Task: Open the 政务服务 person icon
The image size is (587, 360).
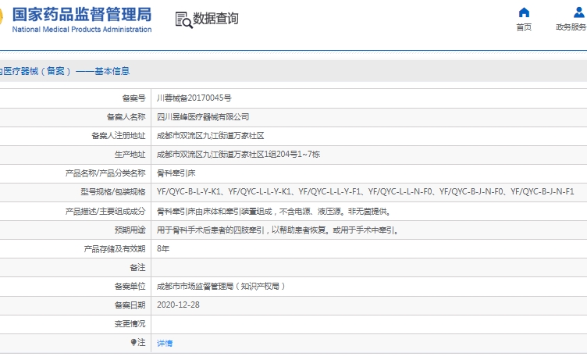Action: tap(579, 12)
